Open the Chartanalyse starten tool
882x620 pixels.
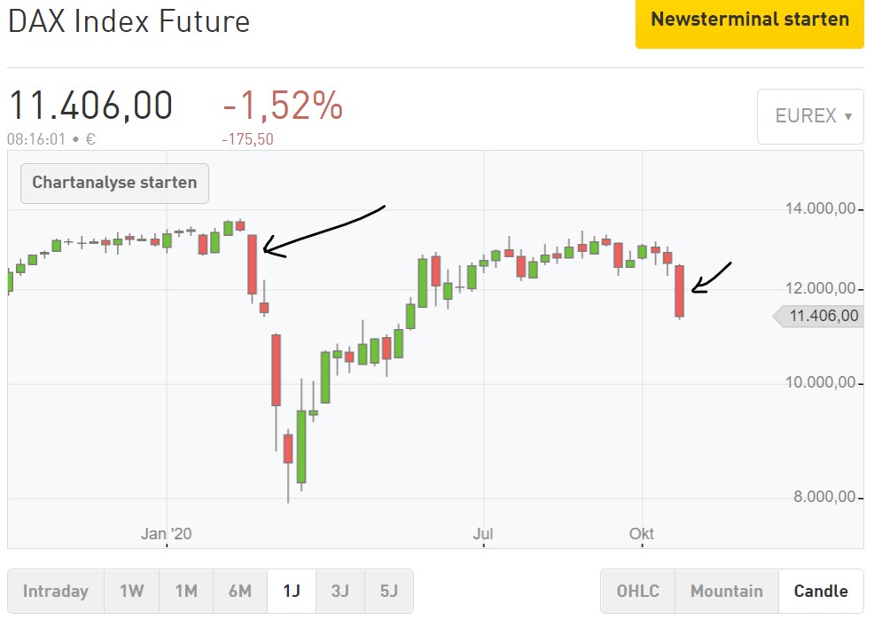tap(113, 183)
